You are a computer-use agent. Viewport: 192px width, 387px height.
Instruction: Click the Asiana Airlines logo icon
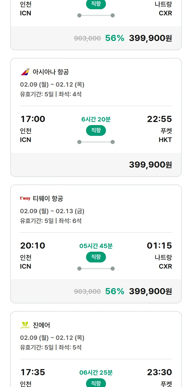(x=25, y=72)
